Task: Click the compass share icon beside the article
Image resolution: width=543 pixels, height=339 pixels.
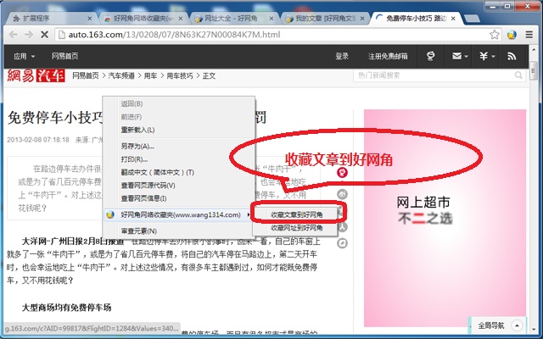Action: tap(342, 243)
